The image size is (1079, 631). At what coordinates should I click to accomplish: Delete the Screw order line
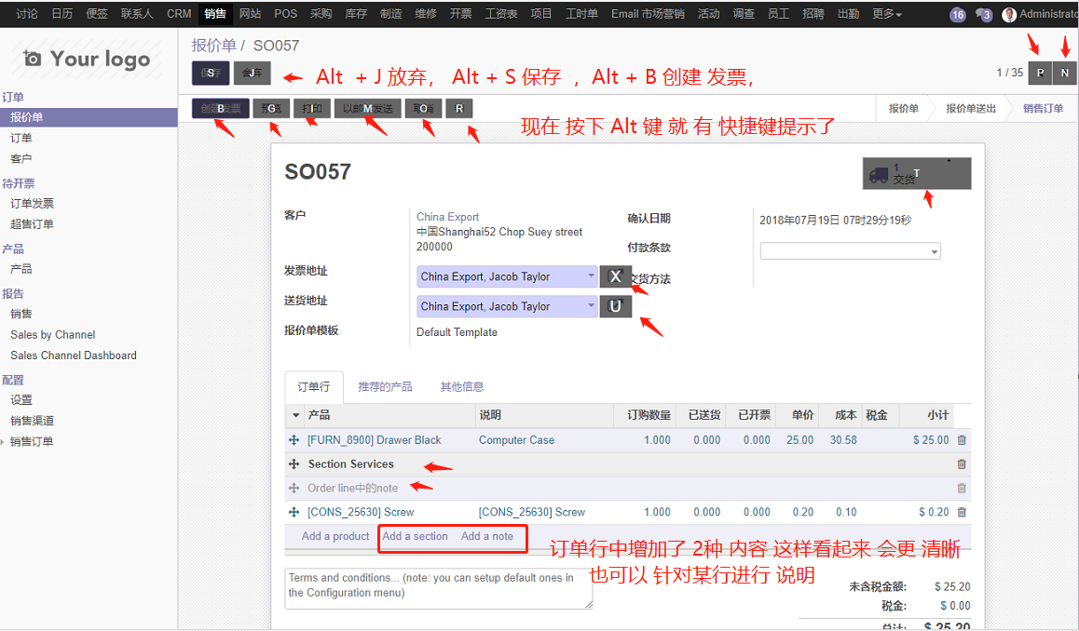pos(962,512)
